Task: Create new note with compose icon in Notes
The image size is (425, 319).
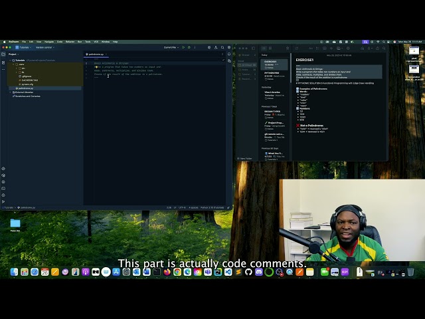Action: point(297,49)
